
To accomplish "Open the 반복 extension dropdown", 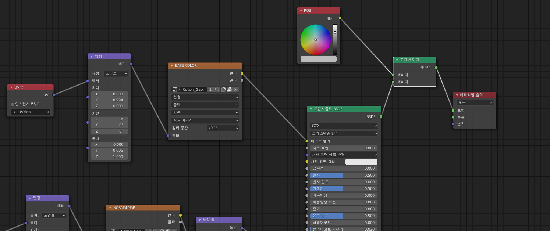I will 205,112.
